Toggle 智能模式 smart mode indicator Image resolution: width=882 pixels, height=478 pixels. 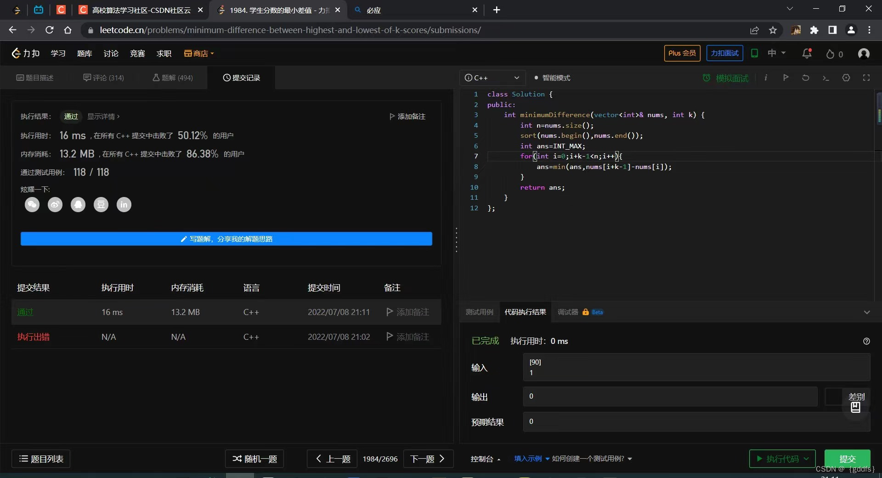coord(552,78)
